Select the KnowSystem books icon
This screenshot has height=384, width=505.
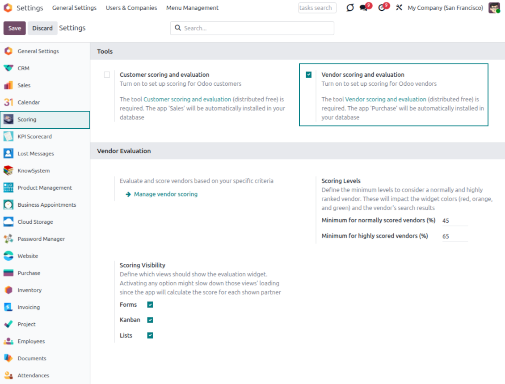(x=8, y=171)
